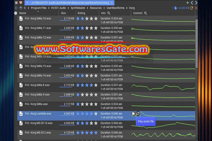The image size is (212, 141).
Task: Play the Korg Lambda audio file
Action: pos(133,114)
